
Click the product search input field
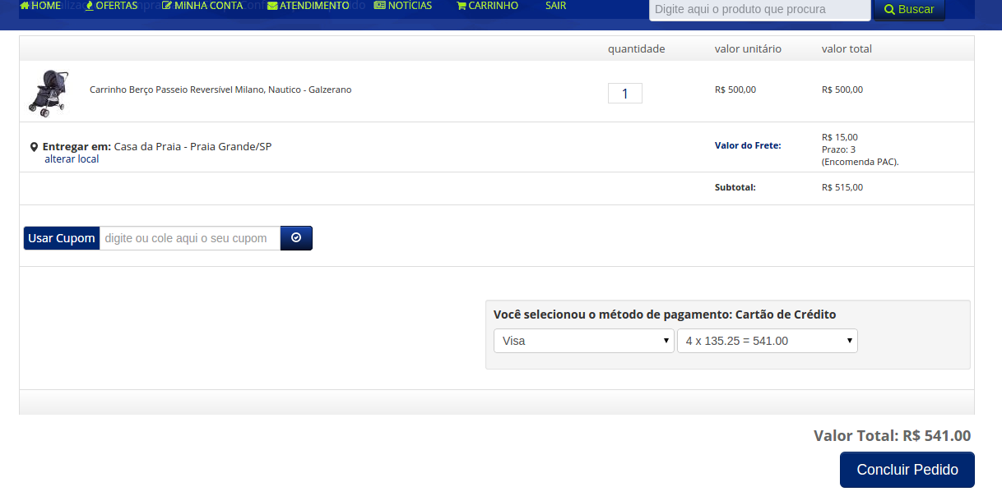coord(760,10)
